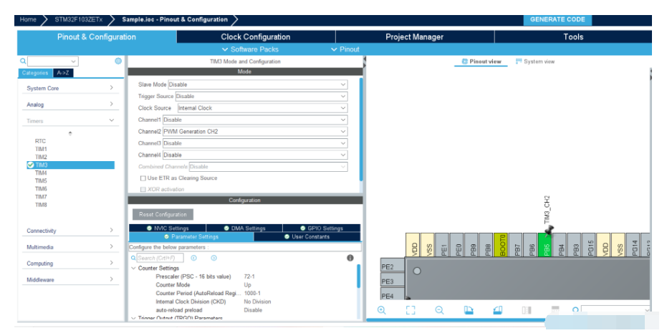
Task: Open the User Constants tab
Action: pos(307,237)
